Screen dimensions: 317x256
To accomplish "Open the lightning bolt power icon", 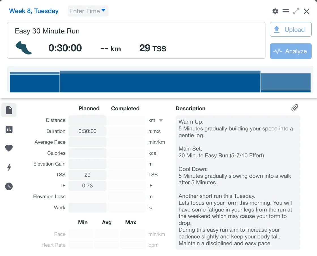I will point(9,167).
